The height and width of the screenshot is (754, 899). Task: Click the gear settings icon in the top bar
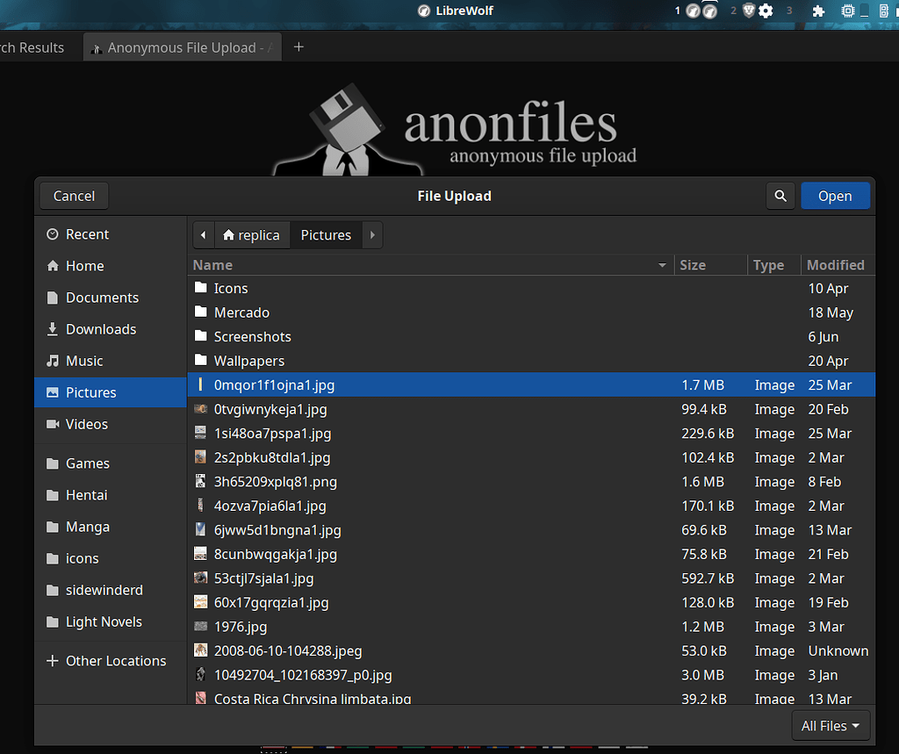click(x=765, y=11)
